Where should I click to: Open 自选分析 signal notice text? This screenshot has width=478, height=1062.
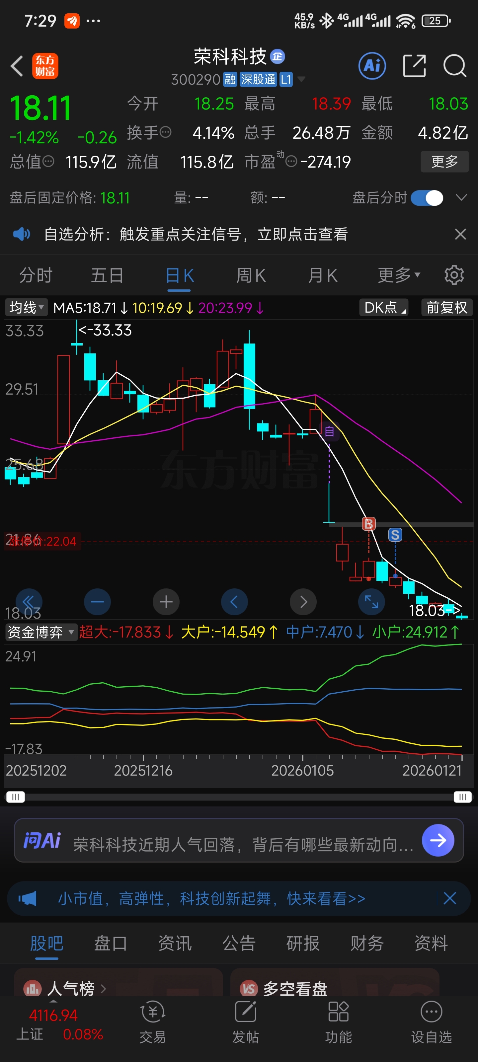click(x=196, y=234)
